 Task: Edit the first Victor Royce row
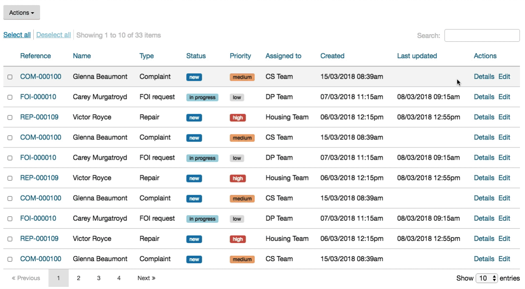click(504, 117)
